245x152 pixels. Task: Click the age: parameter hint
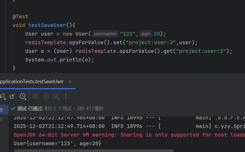(x=146, y=34)
